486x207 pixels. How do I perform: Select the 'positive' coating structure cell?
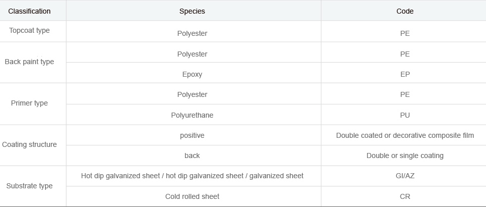[x=192, y=135]
